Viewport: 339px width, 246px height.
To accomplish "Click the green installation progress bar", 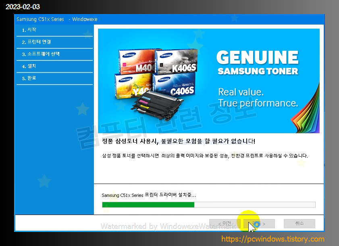I will [209, 205].
